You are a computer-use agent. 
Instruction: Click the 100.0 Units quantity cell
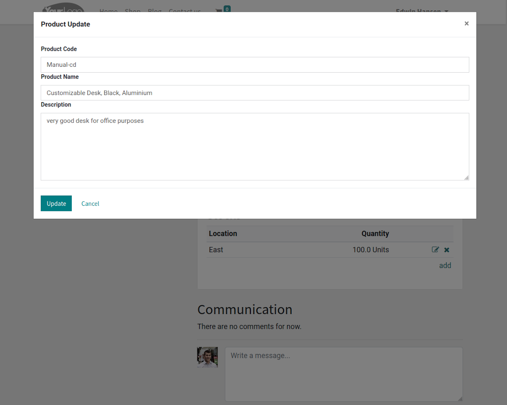371,249
